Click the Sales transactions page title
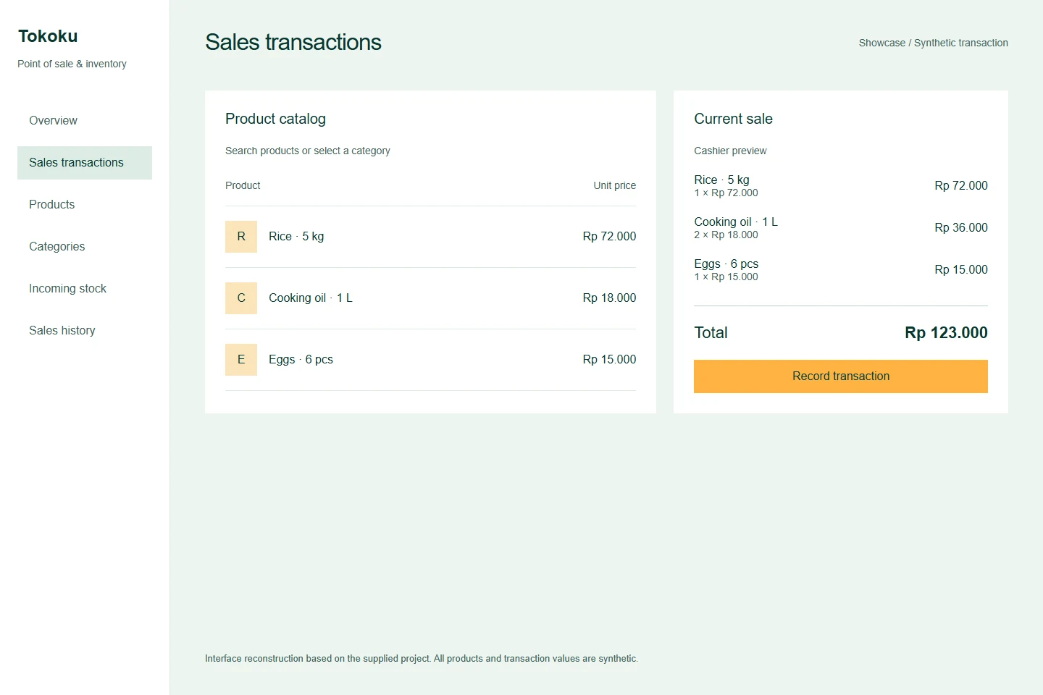1043x695 pixels. coord(293,42)
